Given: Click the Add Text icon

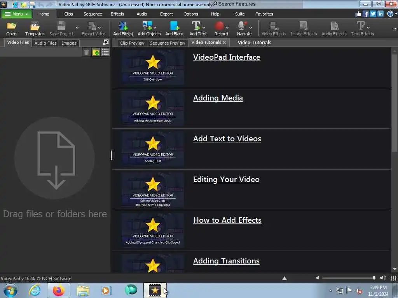Looking at the screenshot, I should [196, 26].
